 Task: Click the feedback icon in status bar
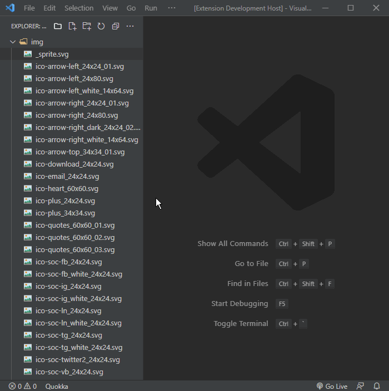pos(360,386)
